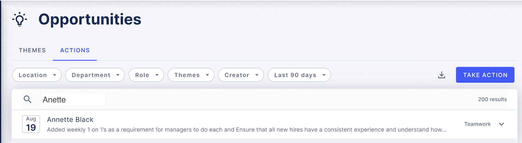Click the lightbulb Opportunities icon
The image size is (522, 143).
click(20, 19)
